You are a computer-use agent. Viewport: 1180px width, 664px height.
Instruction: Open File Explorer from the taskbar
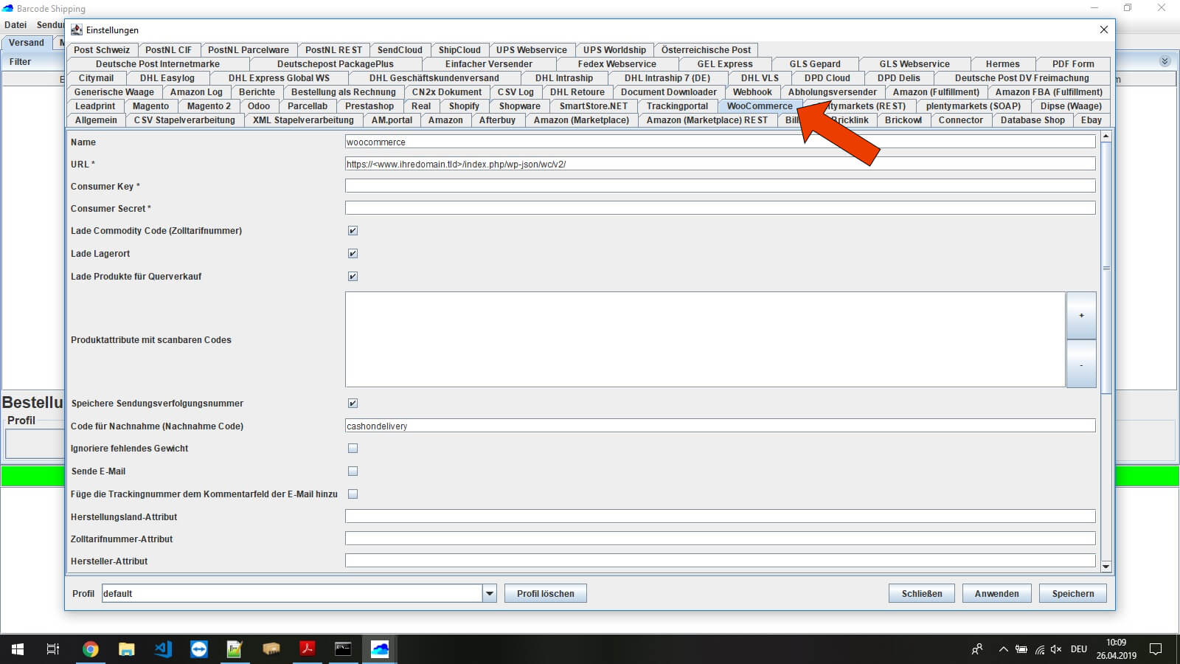(127, 649)
